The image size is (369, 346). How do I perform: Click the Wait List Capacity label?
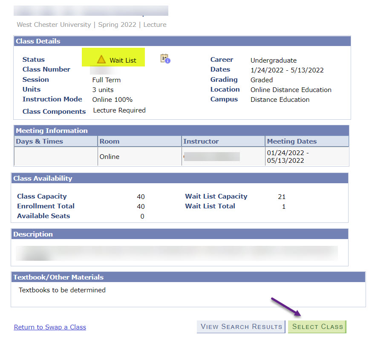[216, 196]
